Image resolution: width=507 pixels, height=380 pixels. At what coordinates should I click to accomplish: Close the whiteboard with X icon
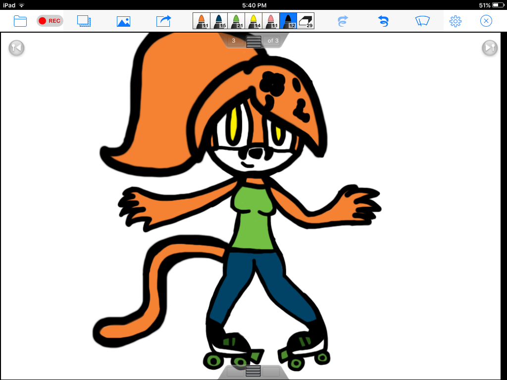click(x=486, y=21)
